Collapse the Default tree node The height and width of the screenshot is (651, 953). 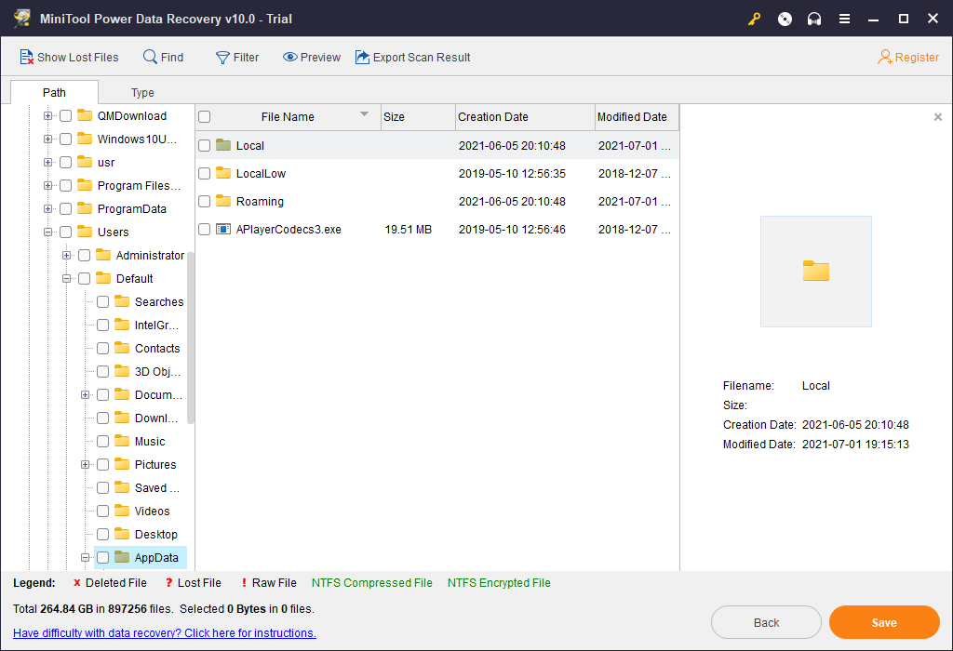pos(66,279)
